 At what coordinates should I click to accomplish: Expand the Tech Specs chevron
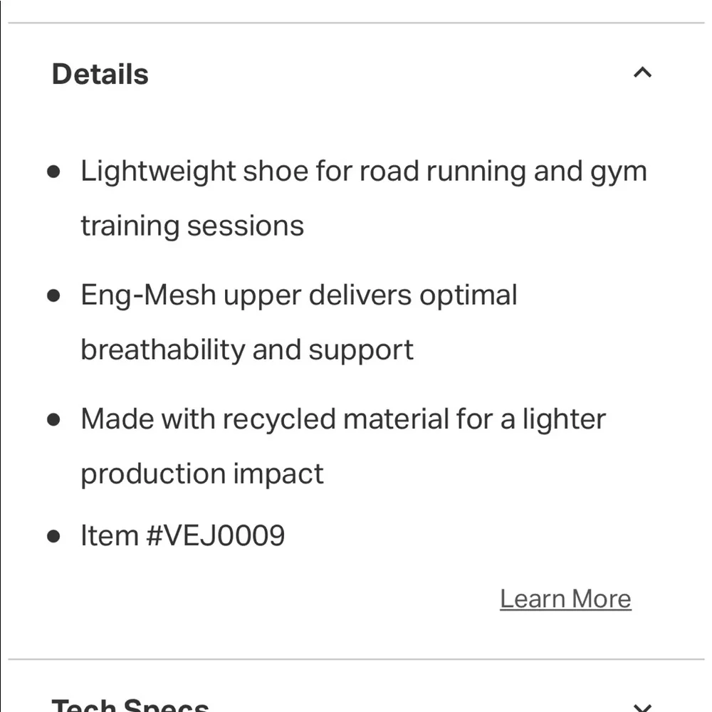(642, 707)
